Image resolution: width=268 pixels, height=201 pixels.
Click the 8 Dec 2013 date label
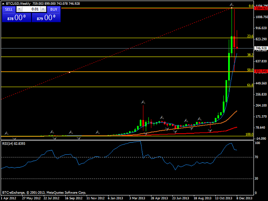(244, 198)
